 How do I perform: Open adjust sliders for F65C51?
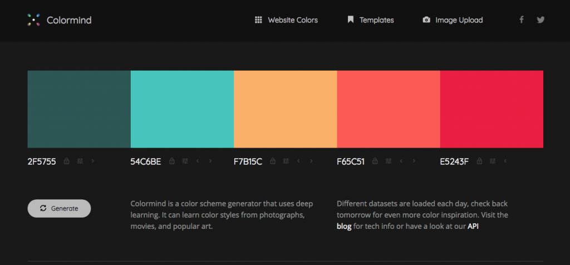pos(389,161)
